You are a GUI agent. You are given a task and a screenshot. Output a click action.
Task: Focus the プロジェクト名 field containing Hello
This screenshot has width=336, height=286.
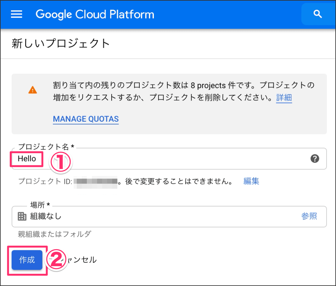coord(169,159)
